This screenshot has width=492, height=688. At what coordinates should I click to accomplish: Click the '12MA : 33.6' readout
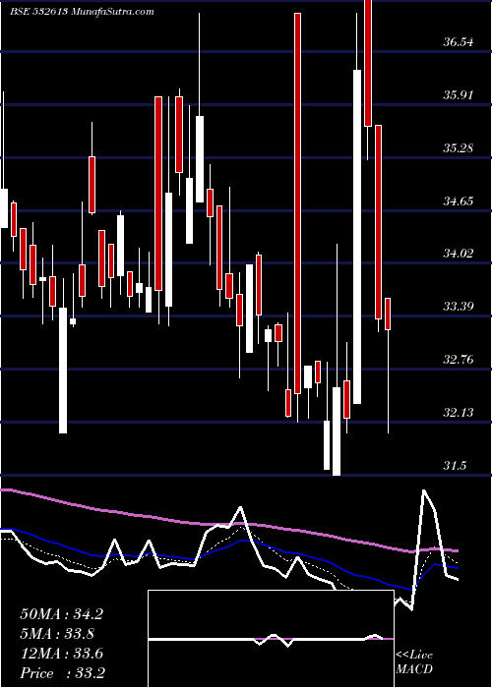tap(61, 654)
